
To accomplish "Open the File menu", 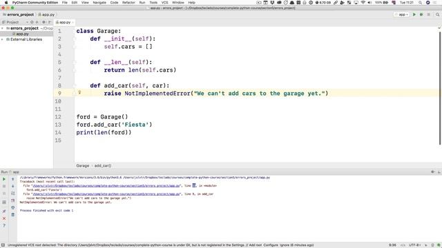I will click(x=64, y=3).
